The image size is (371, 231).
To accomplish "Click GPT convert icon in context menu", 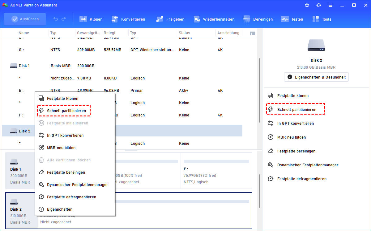I will (x=41, y=135).
